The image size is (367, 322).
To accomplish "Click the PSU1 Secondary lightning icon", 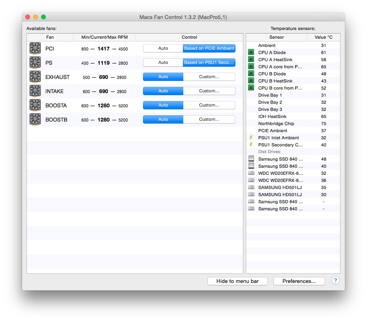I will tap(251, 144).
